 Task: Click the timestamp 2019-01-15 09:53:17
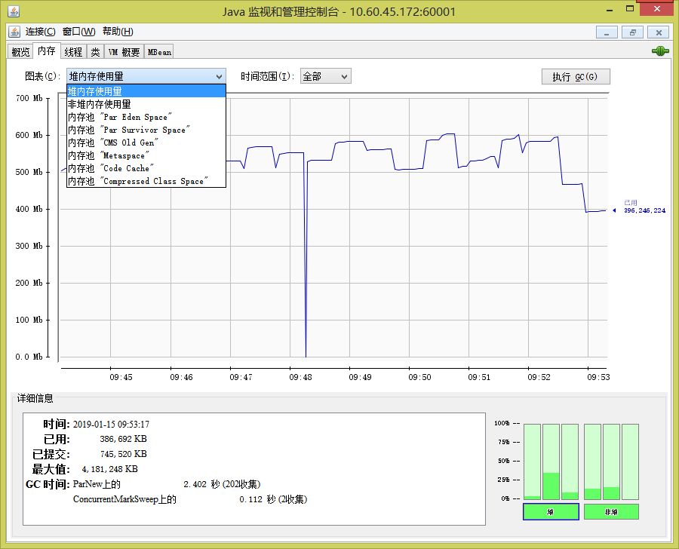click(x=111, y=425)
